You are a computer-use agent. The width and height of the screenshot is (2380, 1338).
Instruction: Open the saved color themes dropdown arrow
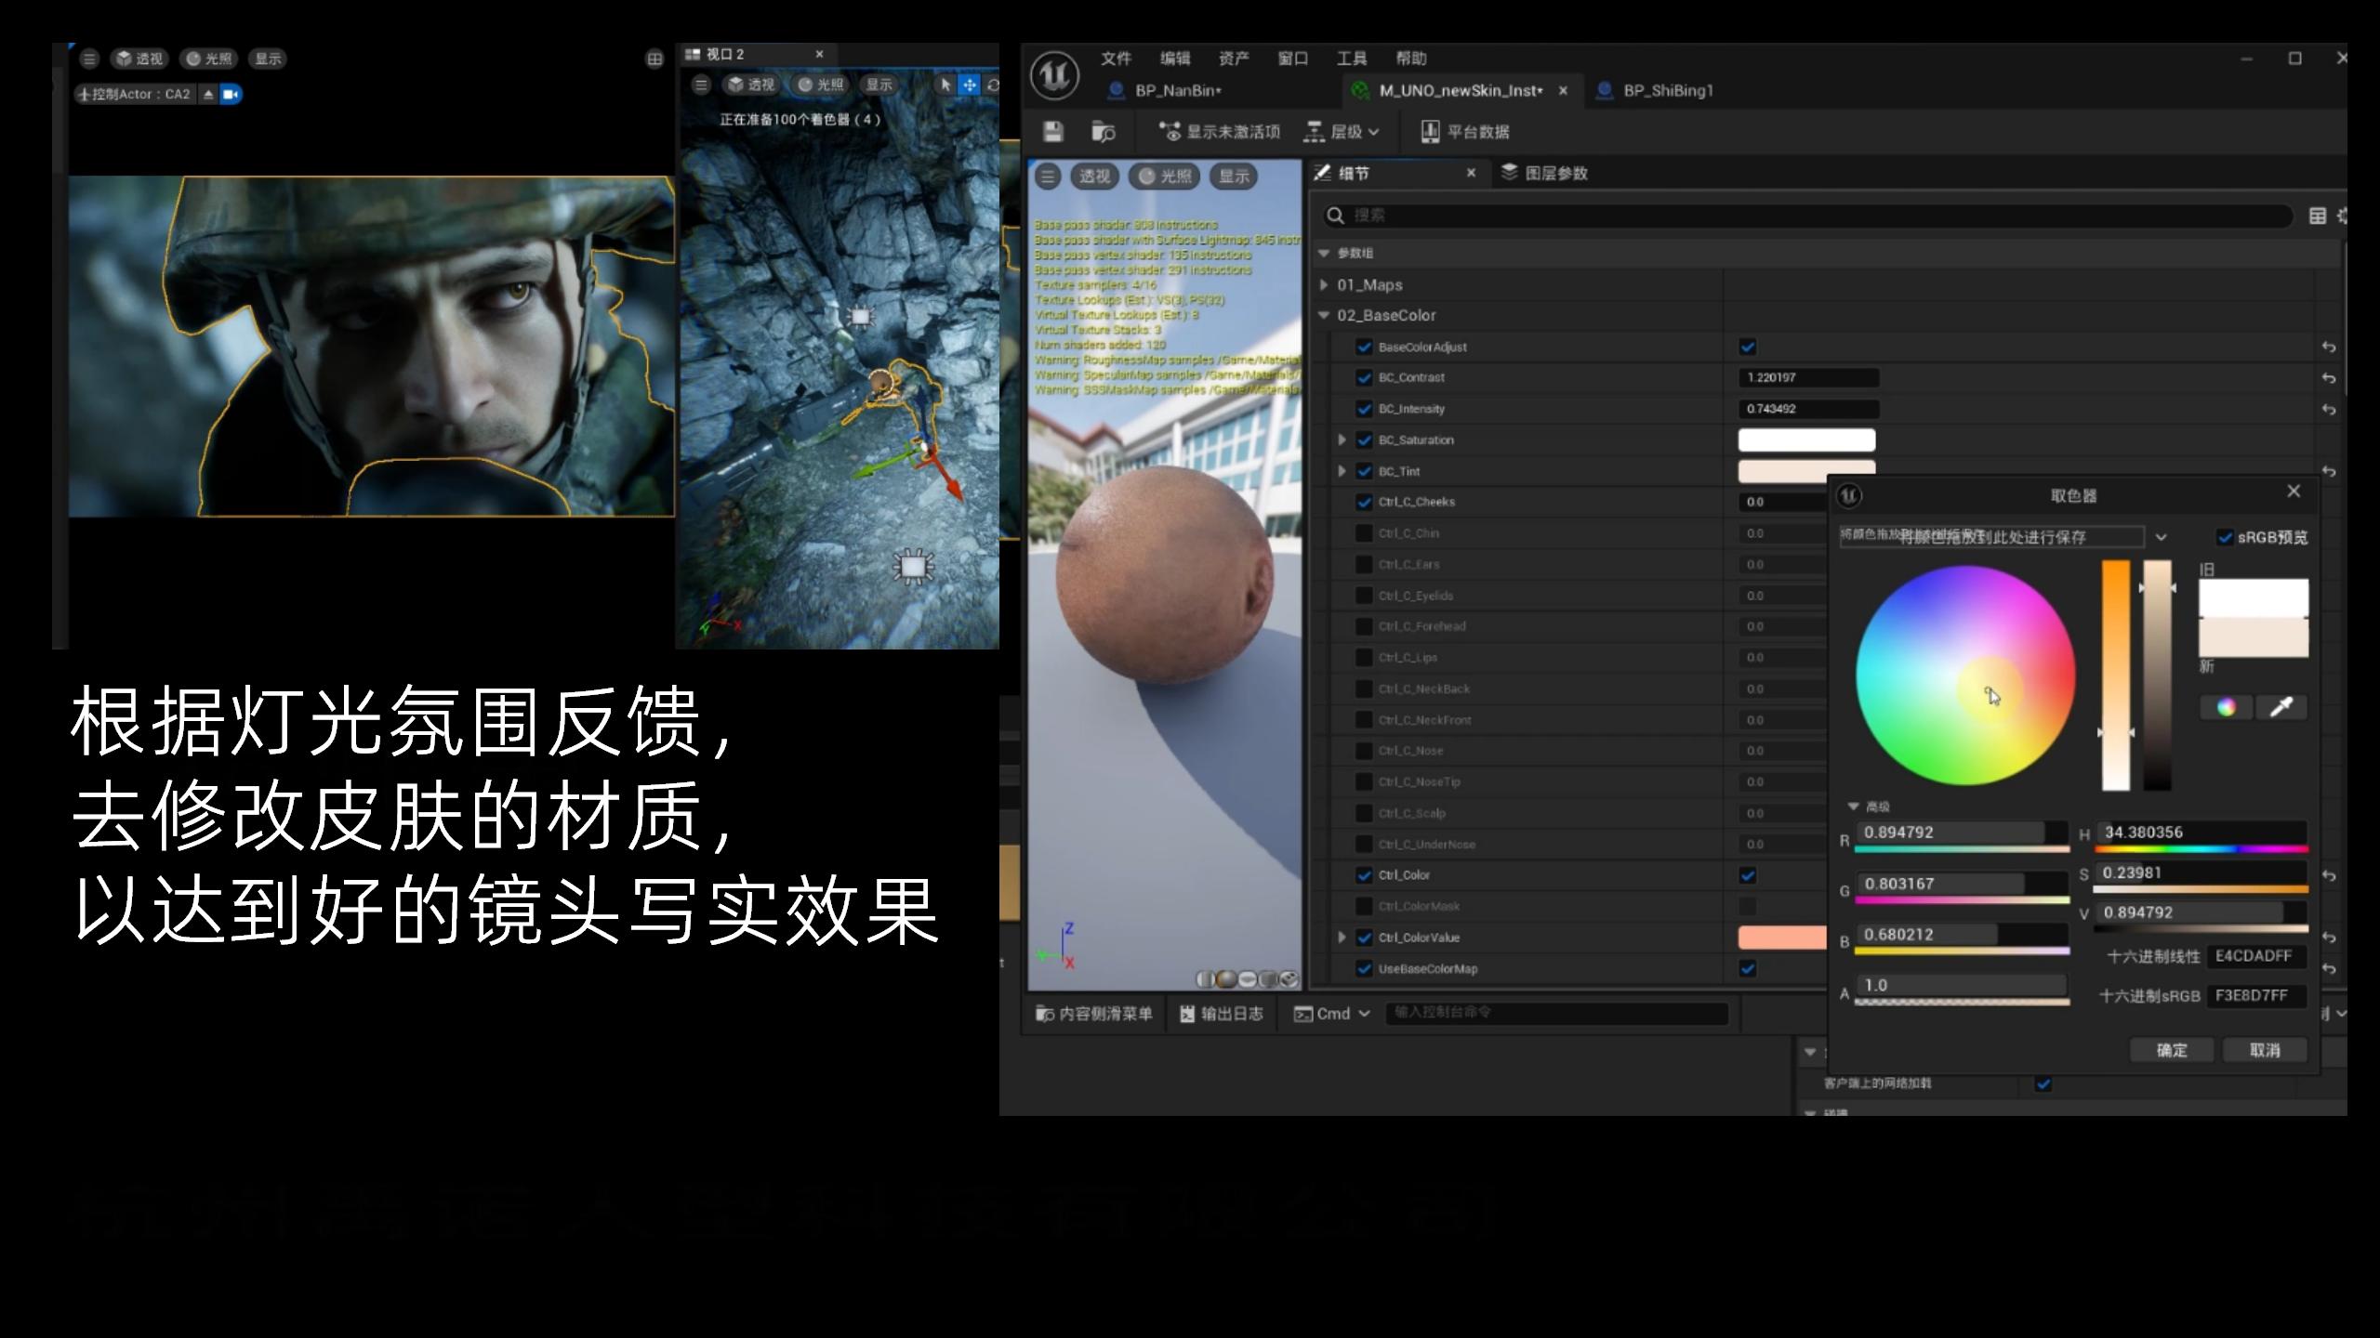pyautogui.click(x=2161, y=537)
